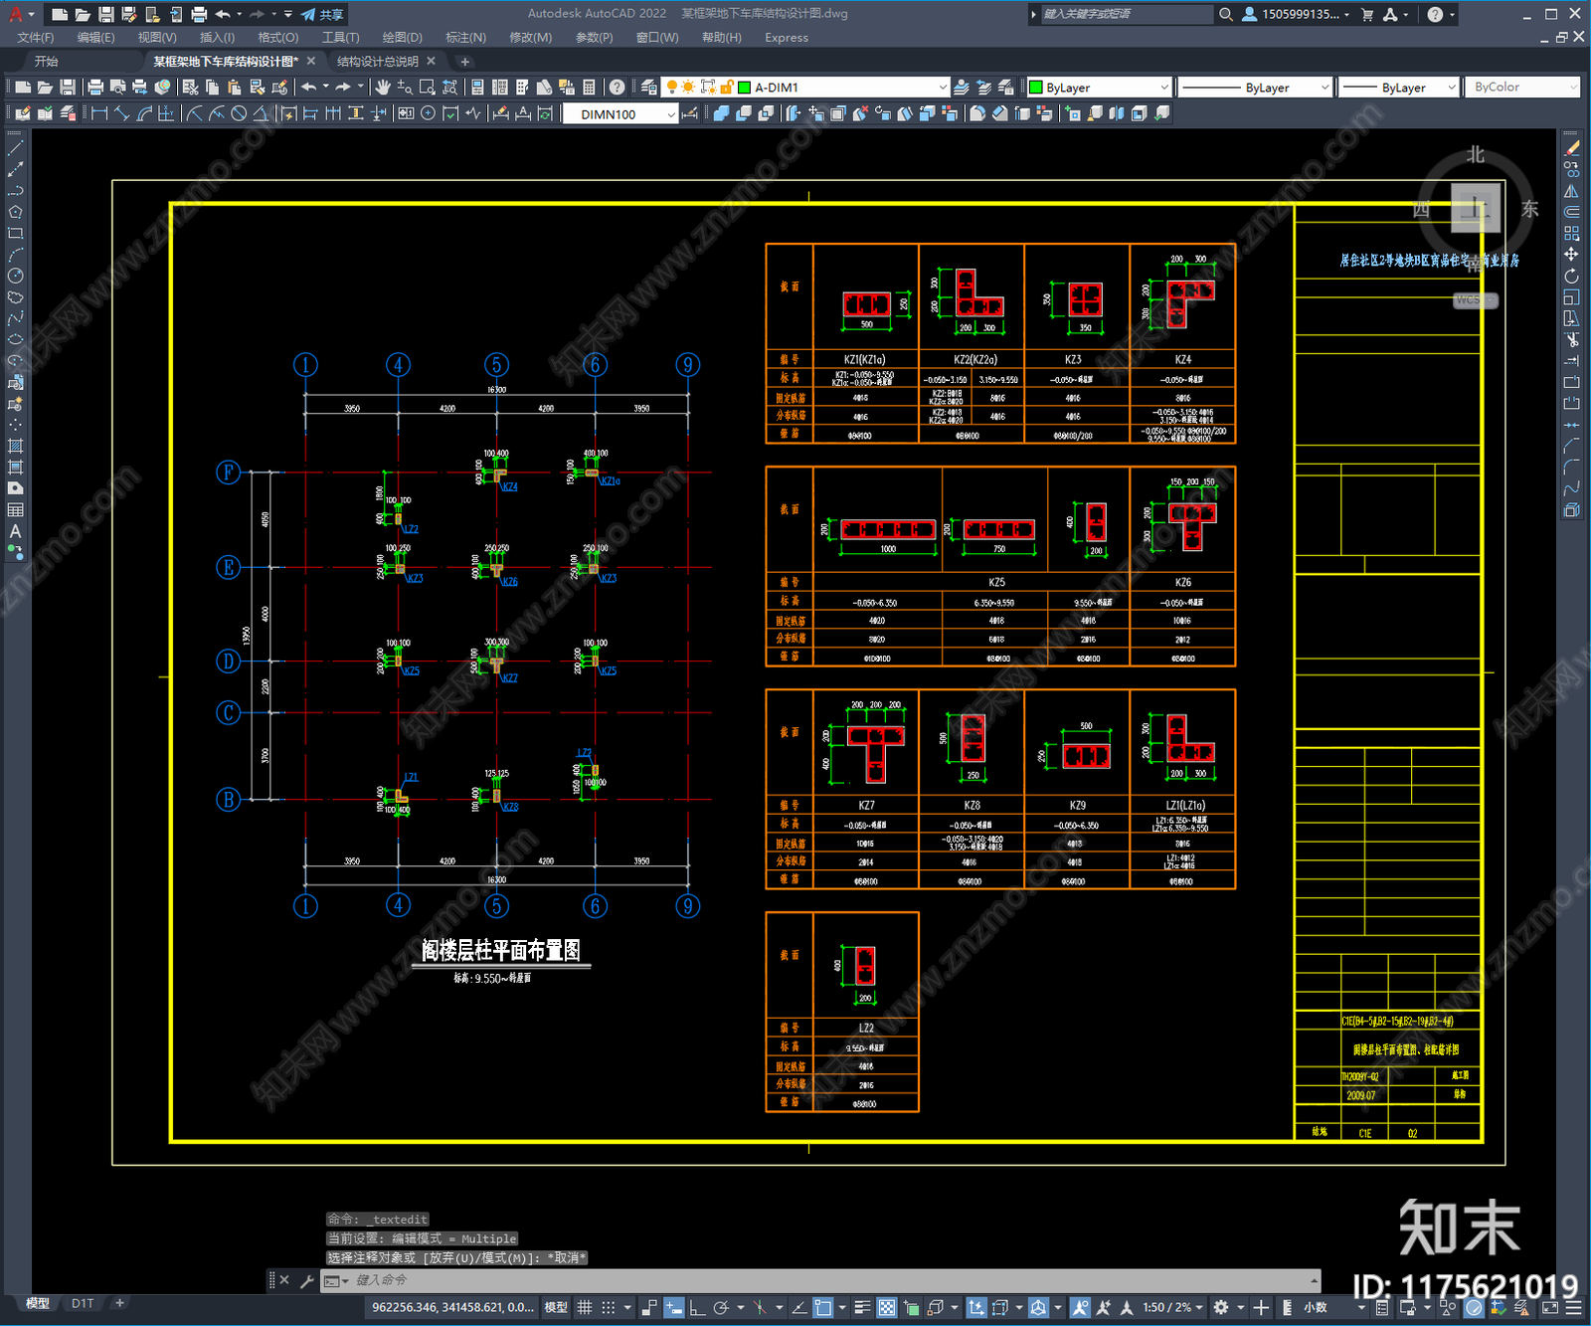1591x1326 pixels.
Task: Open the DIMN100 dimension style dropdown
Action: 670,114
